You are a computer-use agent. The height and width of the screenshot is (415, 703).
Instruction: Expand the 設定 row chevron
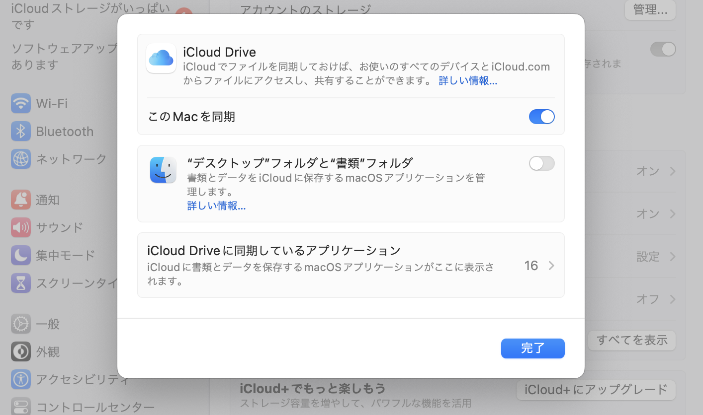click(x=672, y=257)
